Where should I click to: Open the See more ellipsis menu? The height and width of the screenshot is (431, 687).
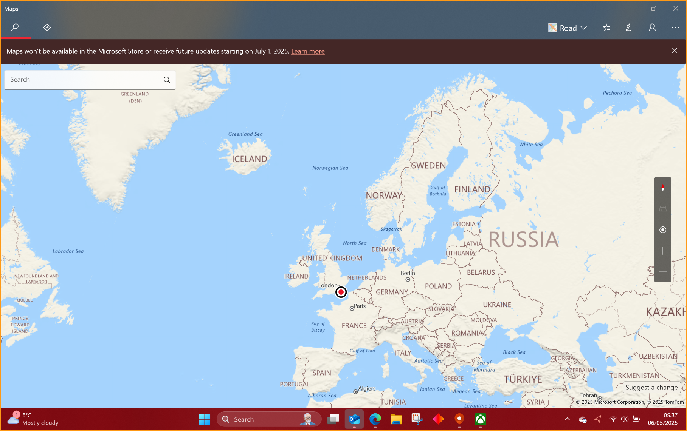(675, 28)
